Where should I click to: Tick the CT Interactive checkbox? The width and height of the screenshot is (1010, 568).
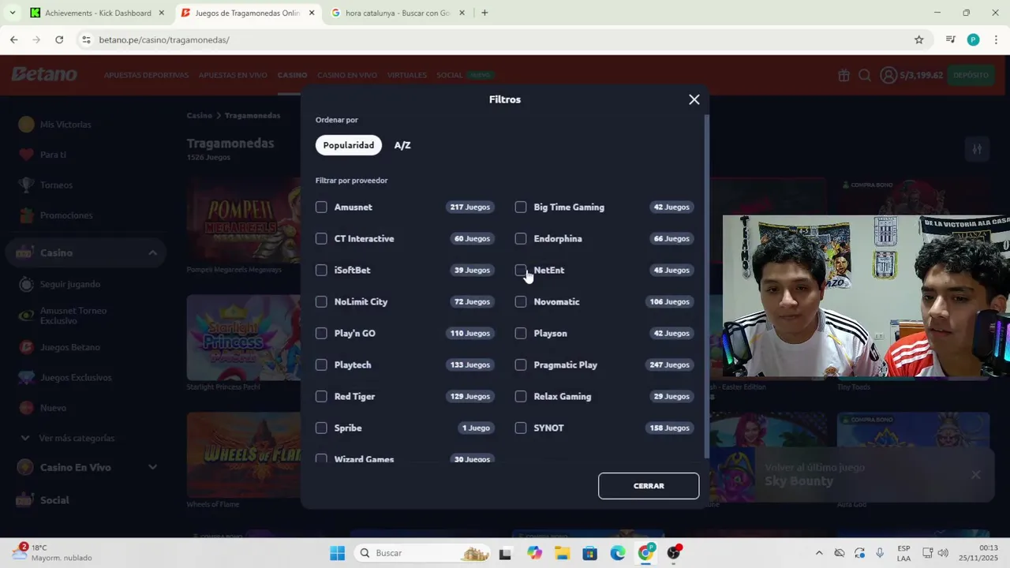click(321, 238)
